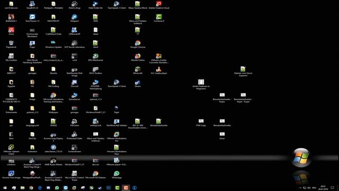Click the Fraps desktop shortcut
Viewport: 339px width, 191px height.
[x=32, y=44]
